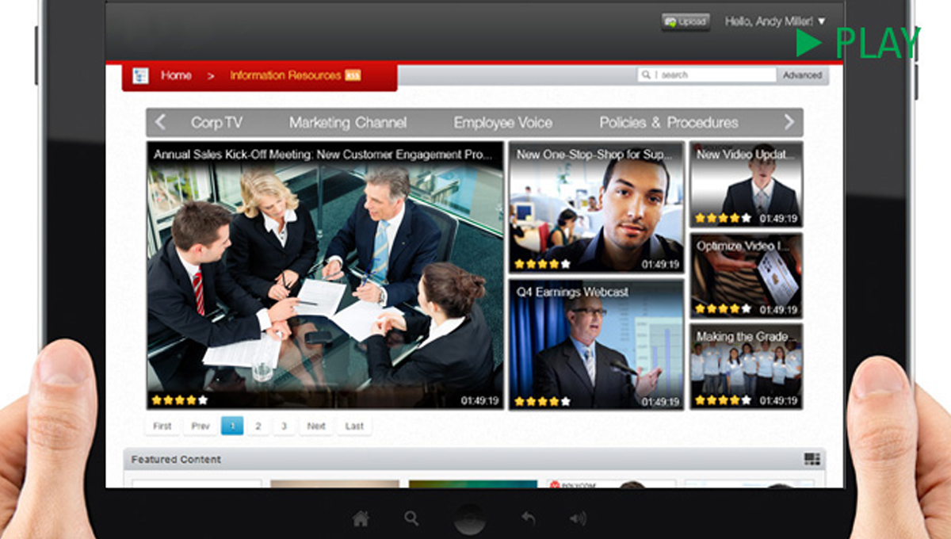Click the site map icon beside Home
This screenshot has height=539, width=951.
(x=141, y=75)
